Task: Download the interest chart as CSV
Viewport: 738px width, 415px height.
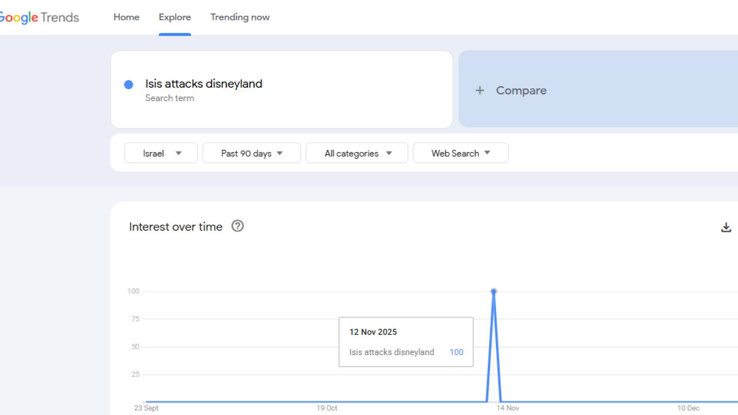Action: 726,227
